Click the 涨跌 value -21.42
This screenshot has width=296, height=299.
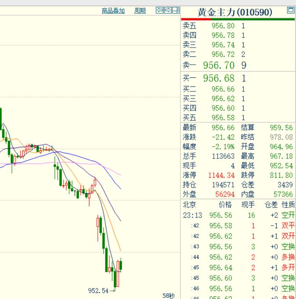[223, 137]
